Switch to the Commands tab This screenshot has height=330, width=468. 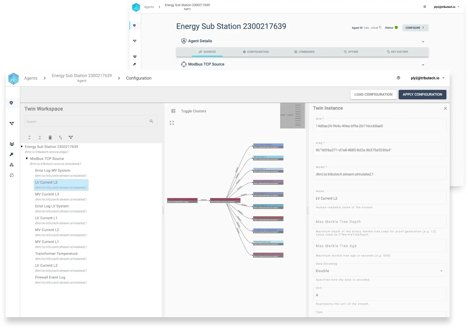tap(304, 52)
